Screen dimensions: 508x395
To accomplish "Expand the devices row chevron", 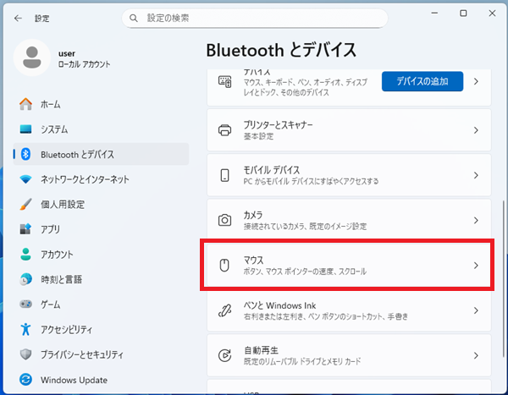I will (x=476, y=81).
